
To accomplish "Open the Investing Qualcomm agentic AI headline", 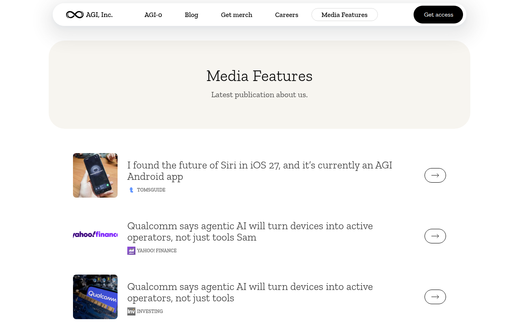I will coord(250,292).
